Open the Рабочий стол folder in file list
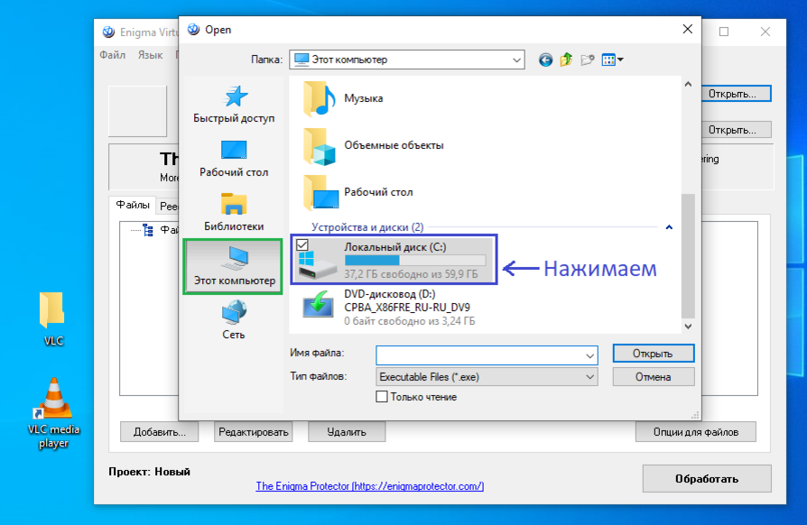The image size is (807, 525). [358, 192]
